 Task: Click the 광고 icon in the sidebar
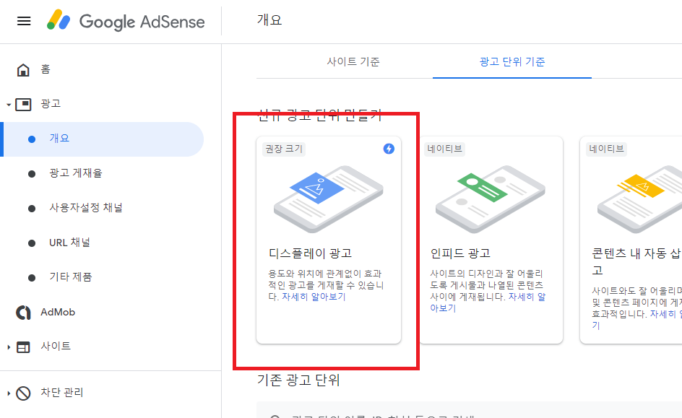coord(25,103)
